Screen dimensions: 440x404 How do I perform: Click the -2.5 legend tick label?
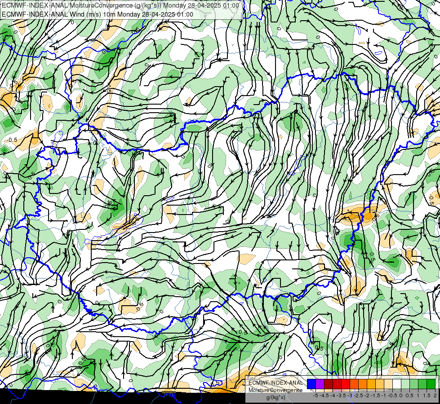tap(359, 395)
